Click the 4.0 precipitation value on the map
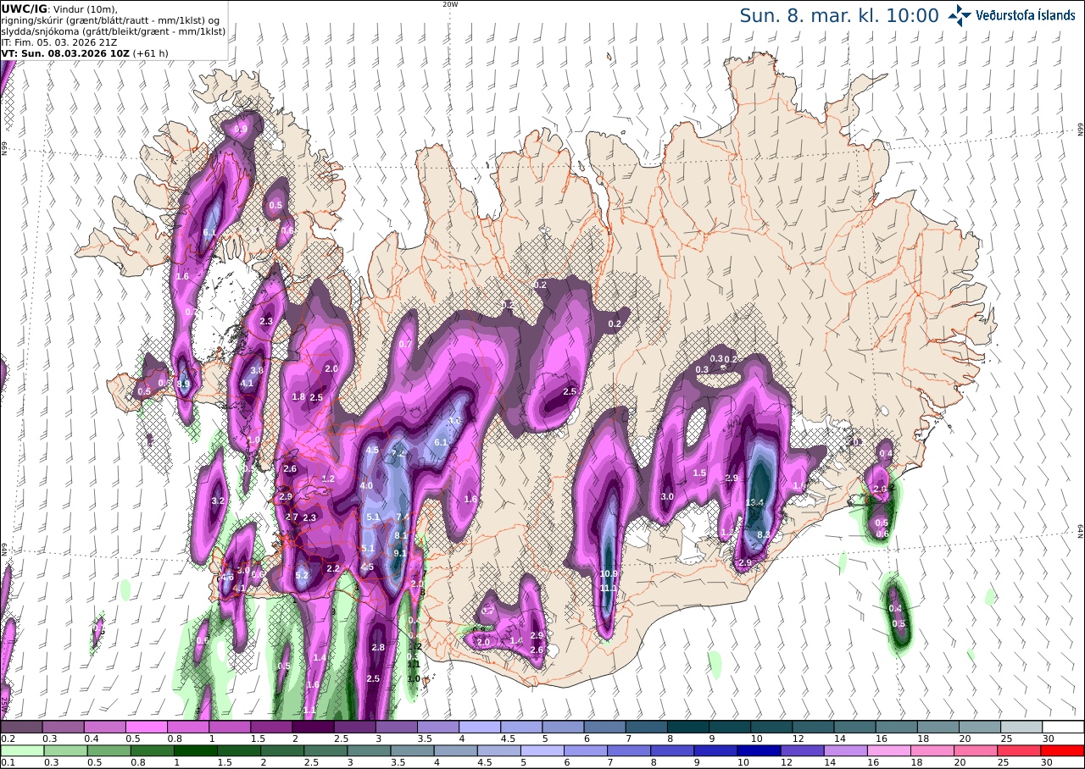This screenshot has height=769, width=1085. (x=366, y=485)
